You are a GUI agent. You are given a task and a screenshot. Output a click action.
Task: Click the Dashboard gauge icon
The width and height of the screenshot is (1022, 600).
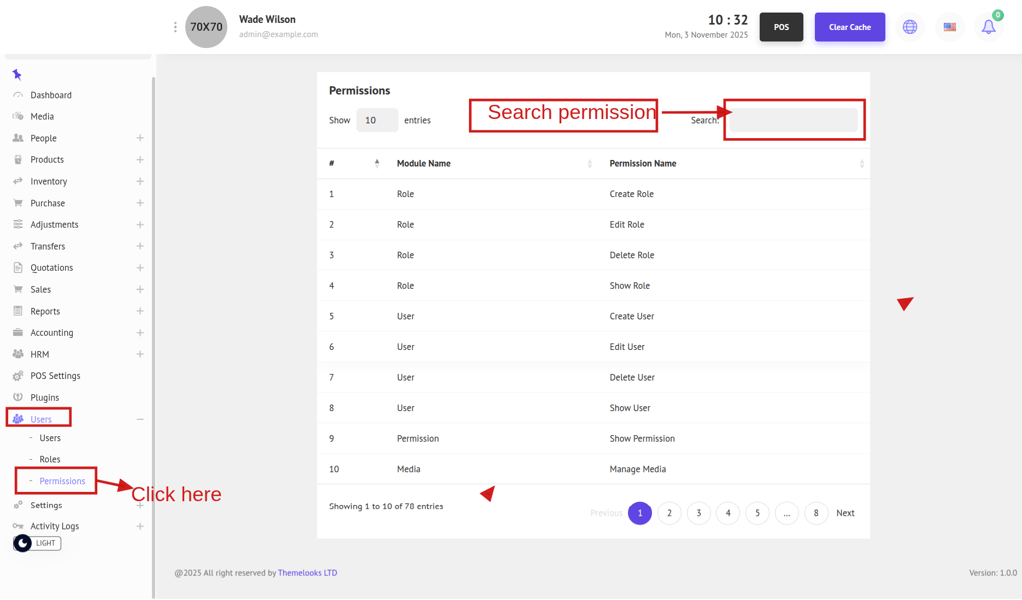(18, 95)
